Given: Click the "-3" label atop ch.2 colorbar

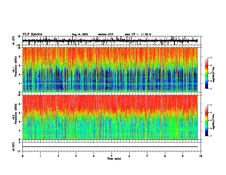Looking at the screenshot, I should tap(210, 105).
